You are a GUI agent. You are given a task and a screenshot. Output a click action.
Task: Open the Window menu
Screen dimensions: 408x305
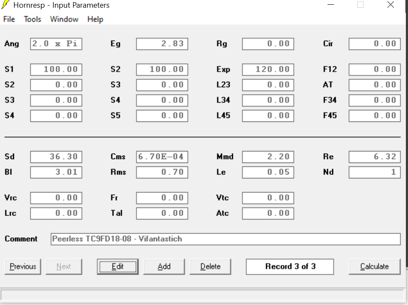pos(64,19)
